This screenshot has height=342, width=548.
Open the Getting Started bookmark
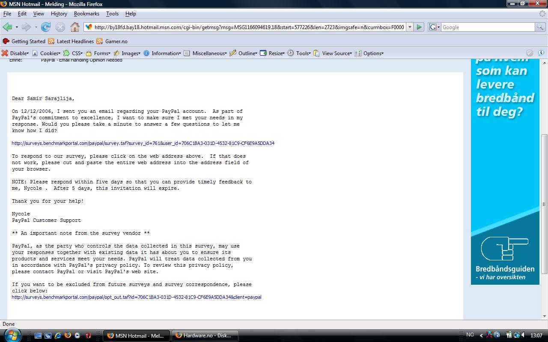(24, 41)
